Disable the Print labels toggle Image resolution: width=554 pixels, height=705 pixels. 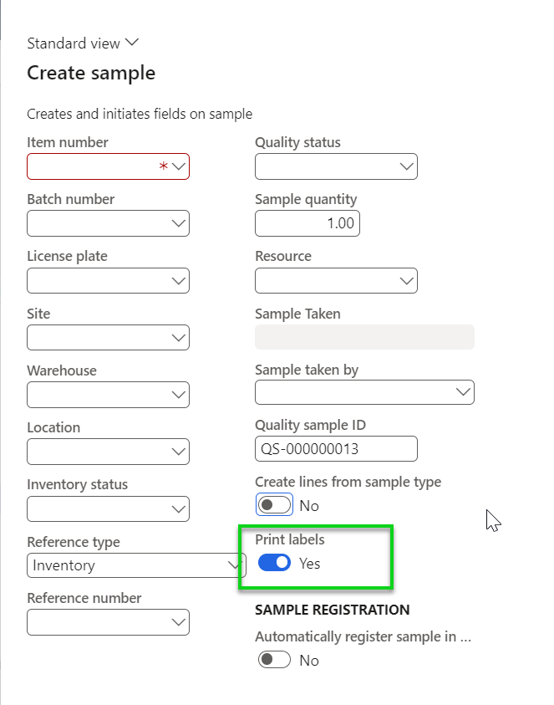274,563
